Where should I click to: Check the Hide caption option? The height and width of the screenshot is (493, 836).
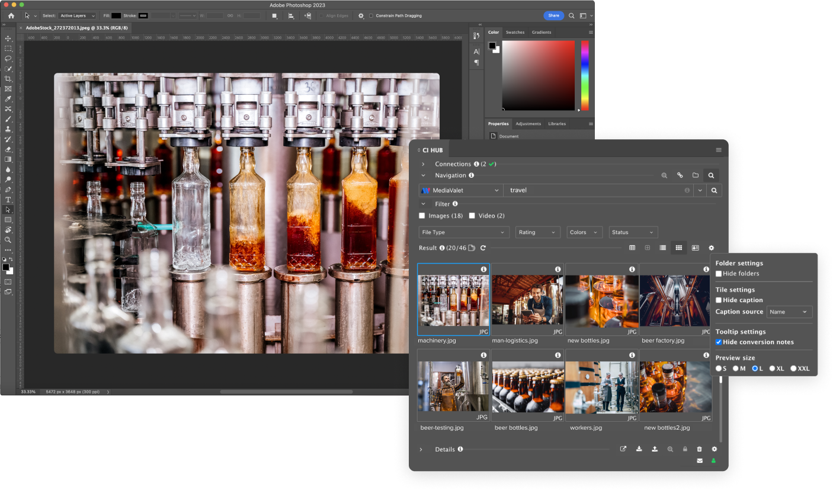click(719, 300)
